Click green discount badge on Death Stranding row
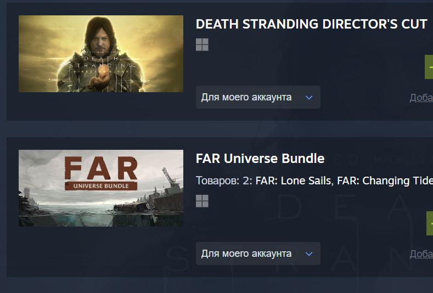Viewport: 433px width, 293px height. pos(429,67)
